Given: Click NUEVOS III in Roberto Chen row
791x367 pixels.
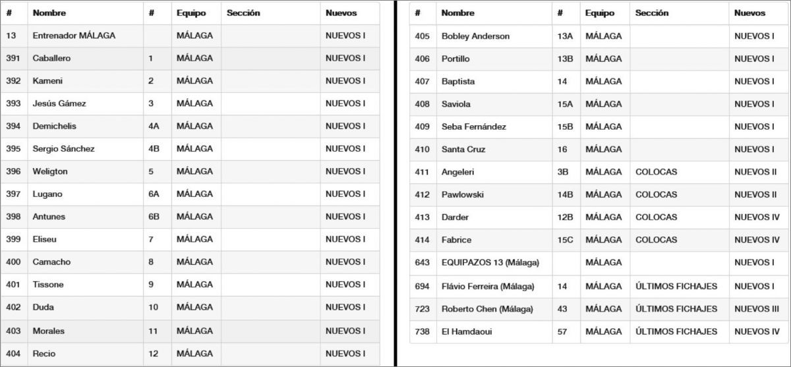Looking at the screenshot, I should tap(756, 309).
